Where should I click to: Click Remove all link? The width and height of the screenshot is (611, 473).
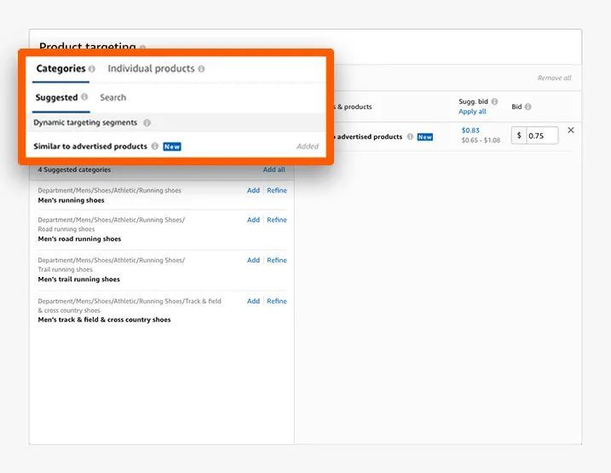click(554, 78)
